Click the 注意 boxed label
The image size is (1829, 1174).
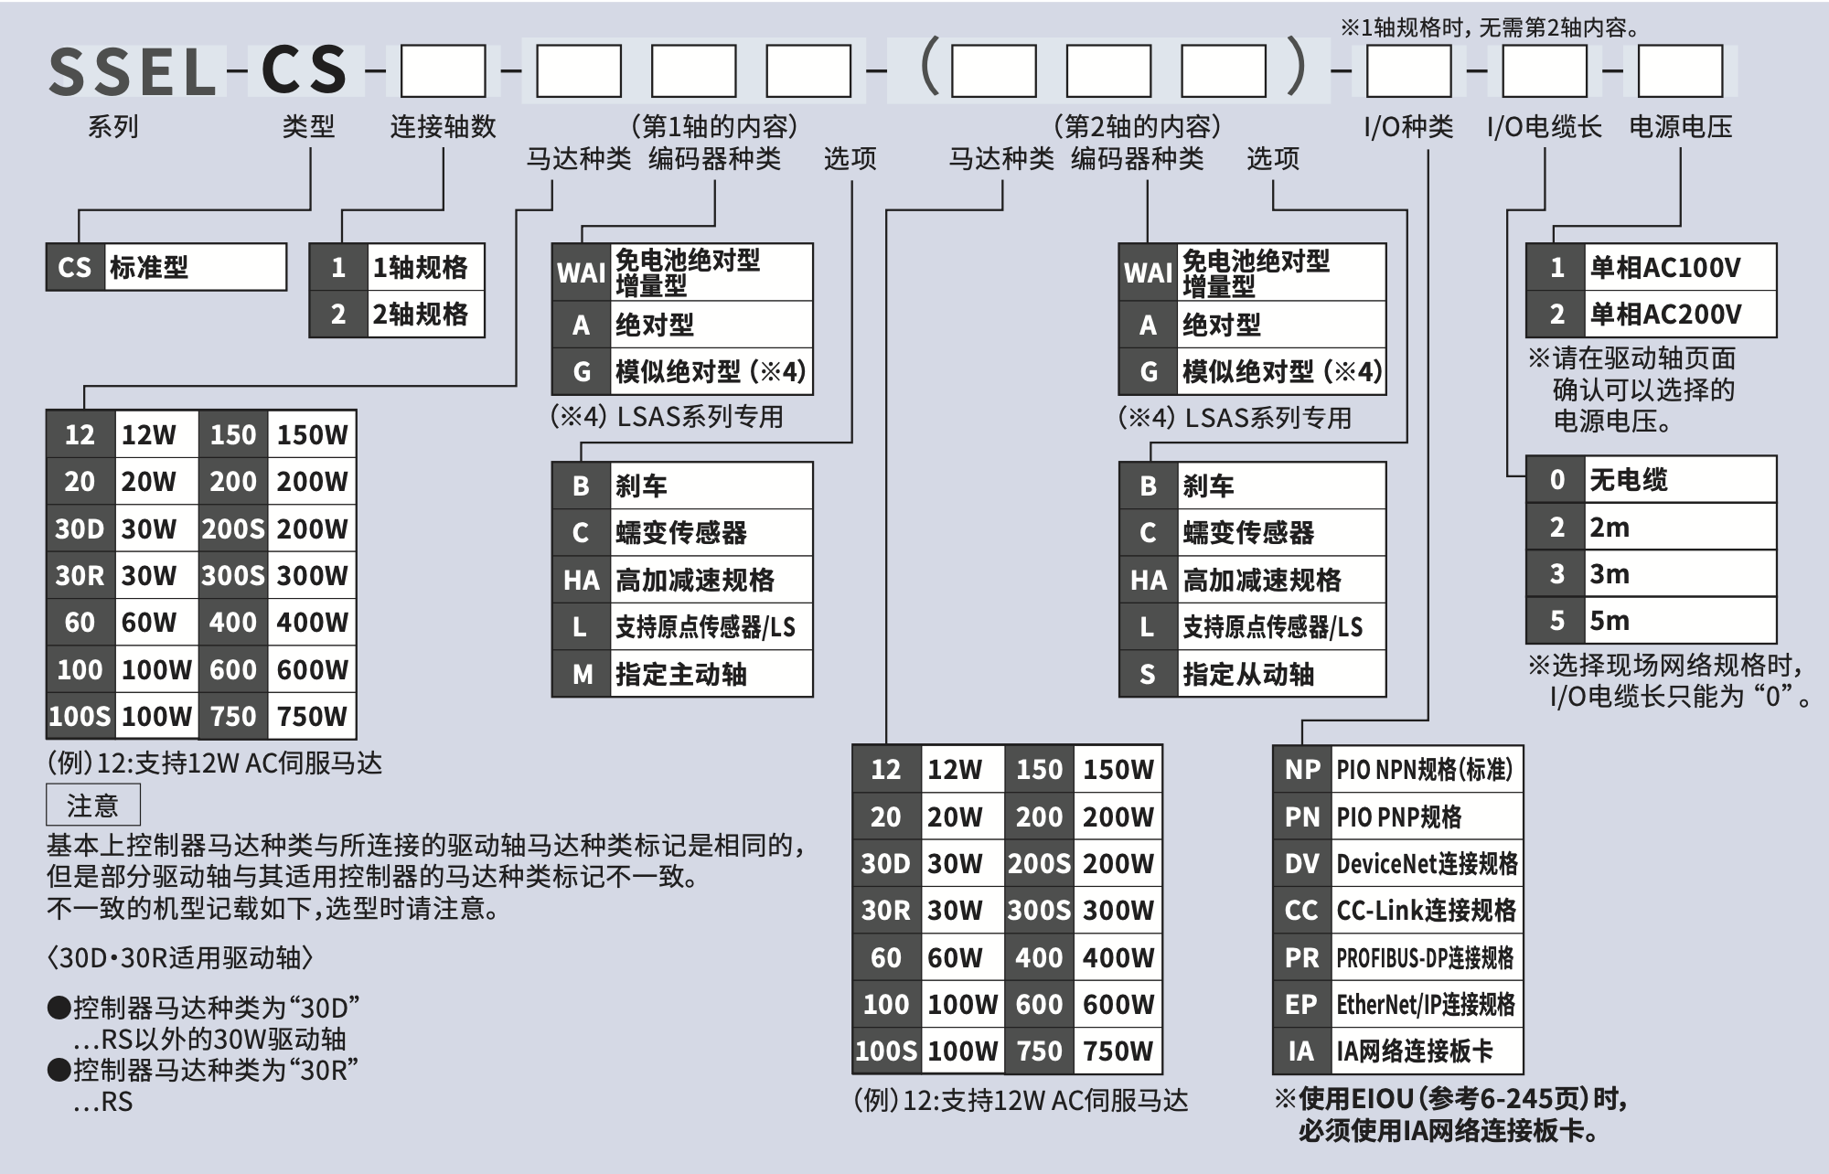(x=93, y=805)
